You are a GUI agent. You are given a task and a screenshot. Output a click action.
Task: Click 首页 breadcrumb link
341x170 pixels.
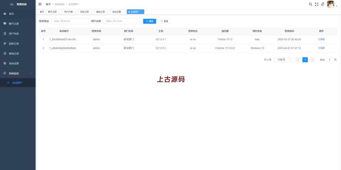[48, 4]
